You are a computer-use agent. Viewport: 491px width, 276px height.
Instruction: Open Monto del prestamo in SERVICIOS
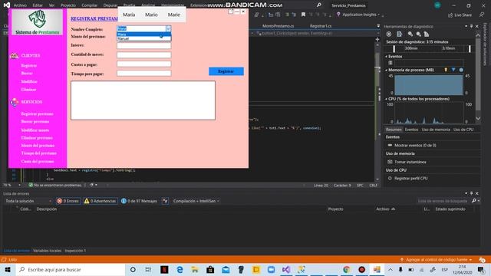(38, 146)
